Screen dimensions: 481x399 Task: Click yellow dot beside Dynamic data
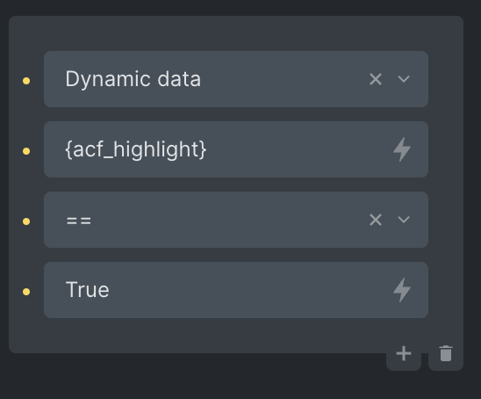click(x=26, y=81)
